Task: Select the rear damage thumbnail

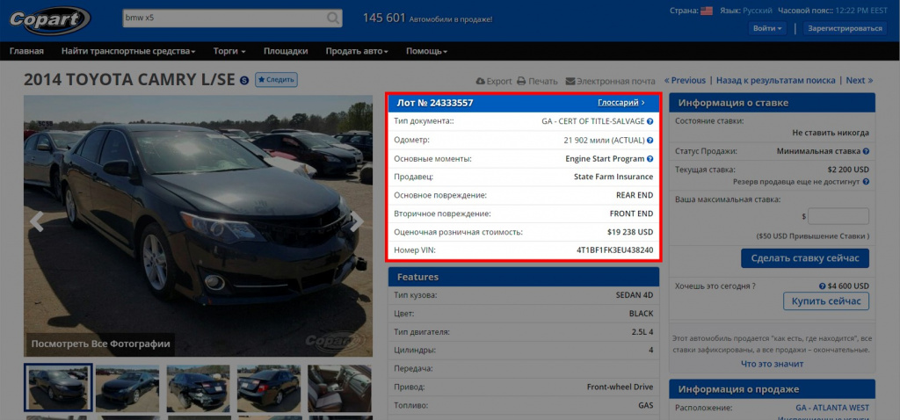Action: pyautogui.click(x=198, y=388)
